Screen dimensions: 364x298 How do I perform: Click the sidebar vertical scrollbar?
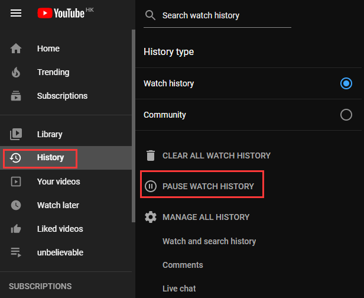[134, 126]
